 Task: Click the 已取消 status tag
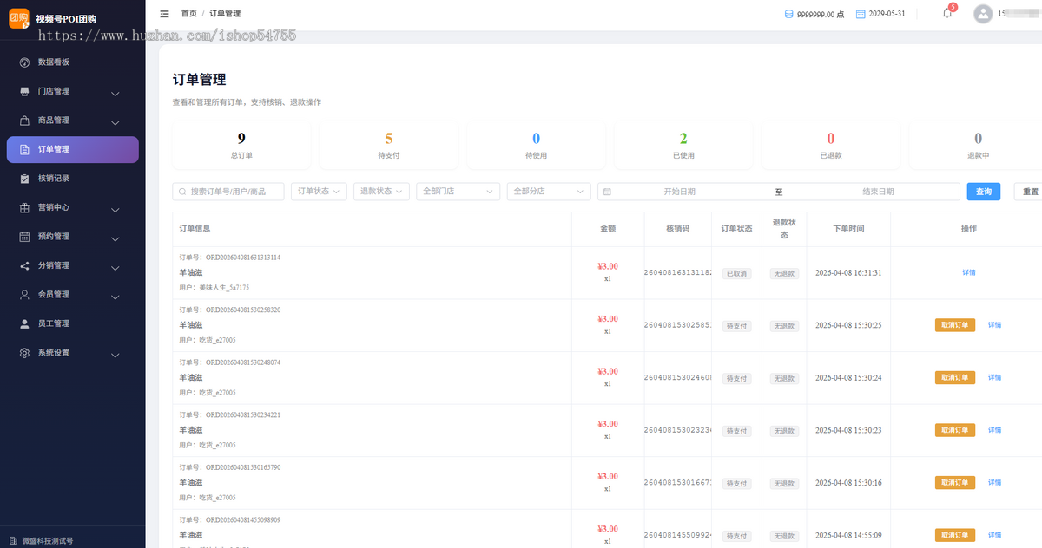pyautogui.click(x=736, y=273)
